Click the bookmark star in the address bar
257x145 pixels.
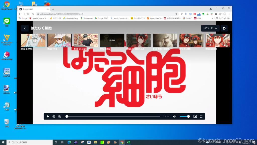tap(176, 14)
